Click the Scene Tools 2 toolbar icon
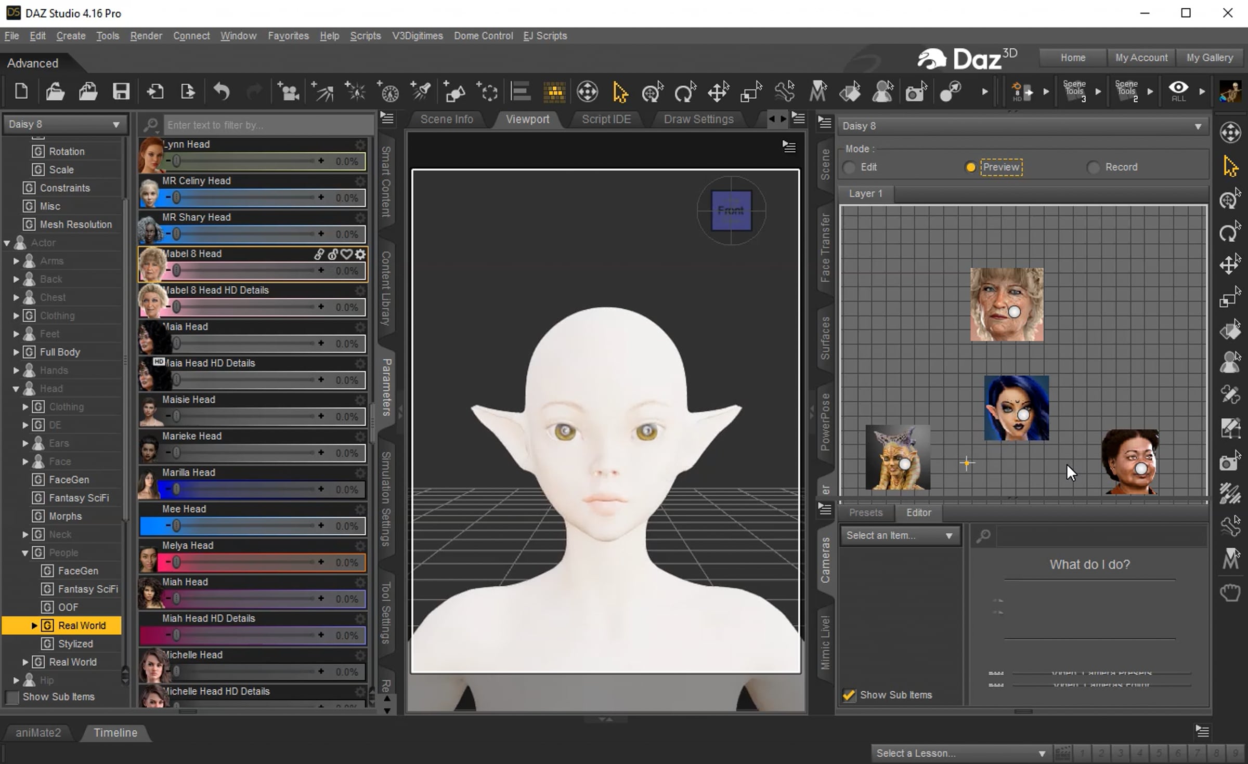The height and width of the screenshot is (764, 1248). [1127, 91]
